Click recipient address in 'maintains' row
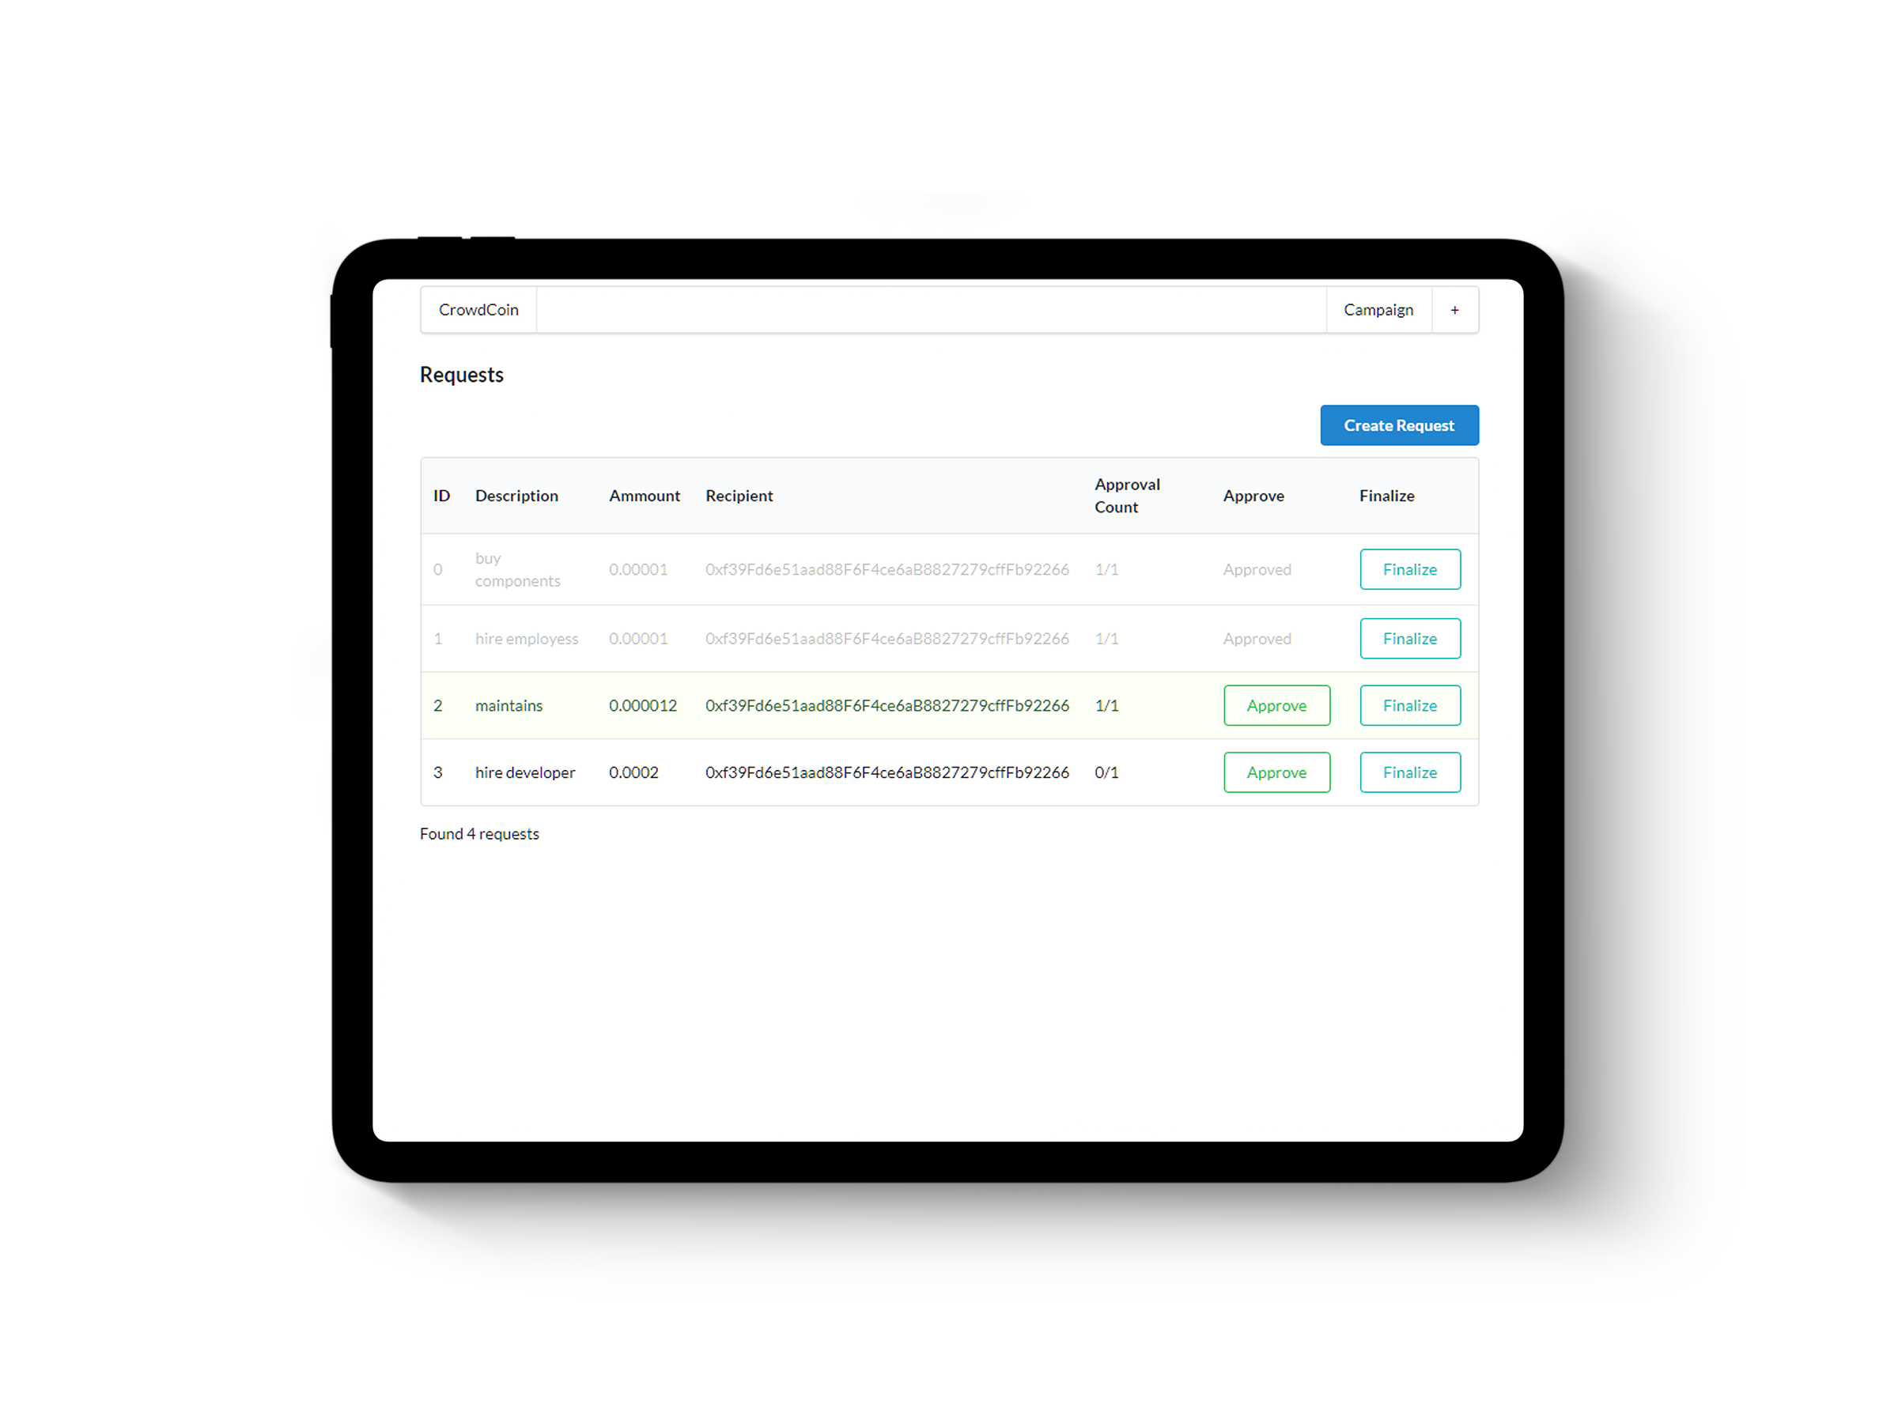The image size is (1898, 1423). pos(887,705)
